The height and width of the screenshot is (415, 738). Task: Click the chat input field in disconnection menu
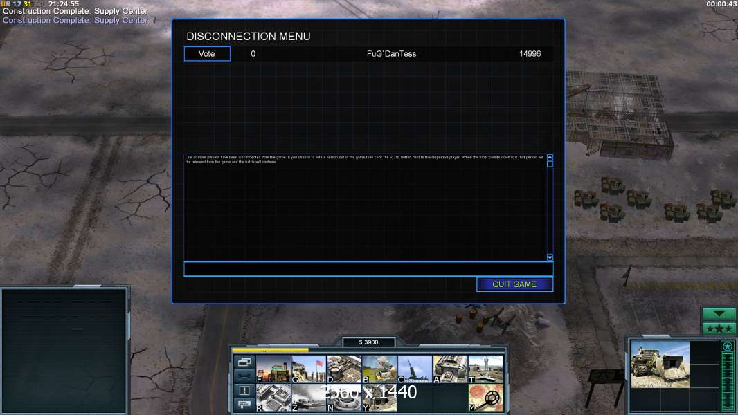tap(368, 269)
